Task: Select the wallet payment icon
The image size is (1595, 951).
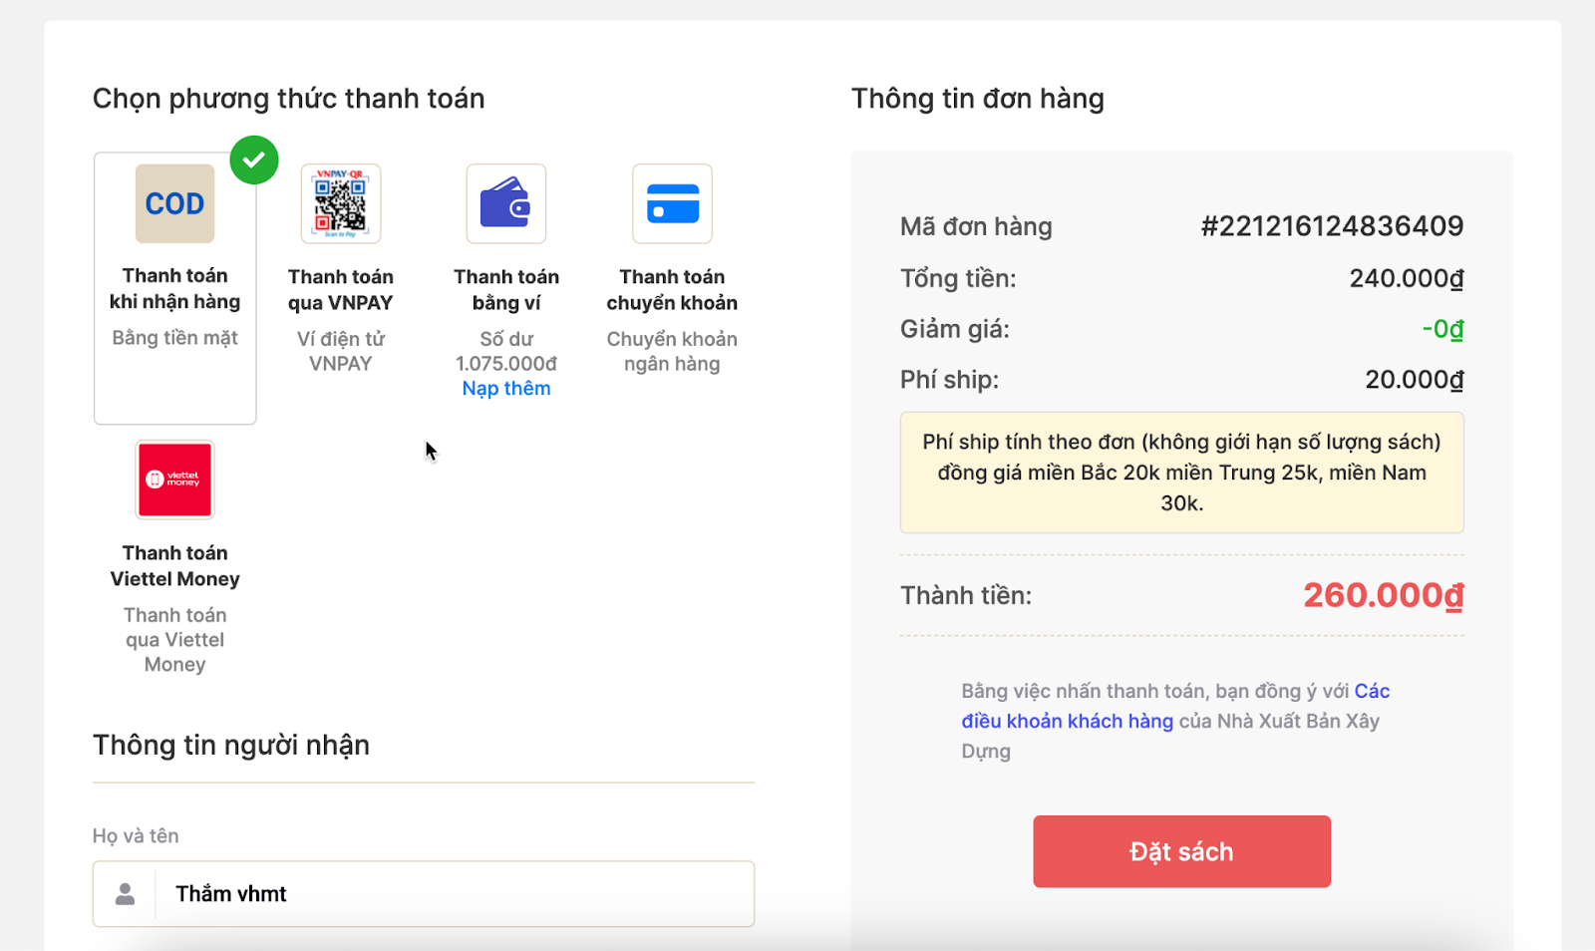Action: click(506, 203)
